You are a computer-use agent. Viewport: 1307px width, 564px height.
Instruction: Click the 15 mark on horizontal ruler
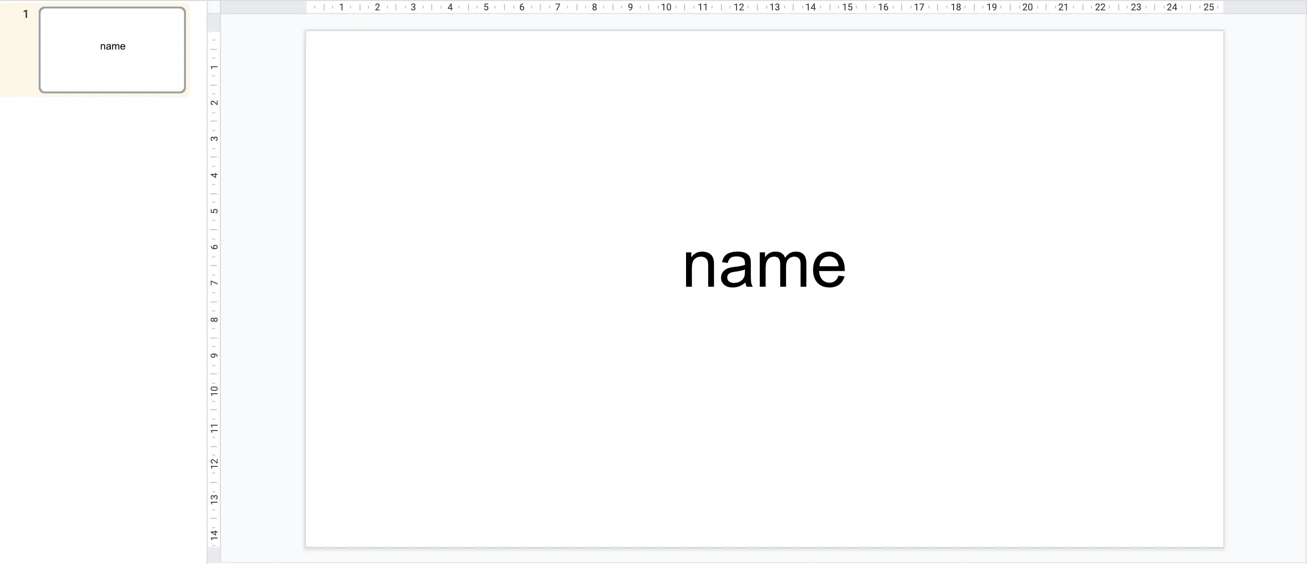point(847,7)
